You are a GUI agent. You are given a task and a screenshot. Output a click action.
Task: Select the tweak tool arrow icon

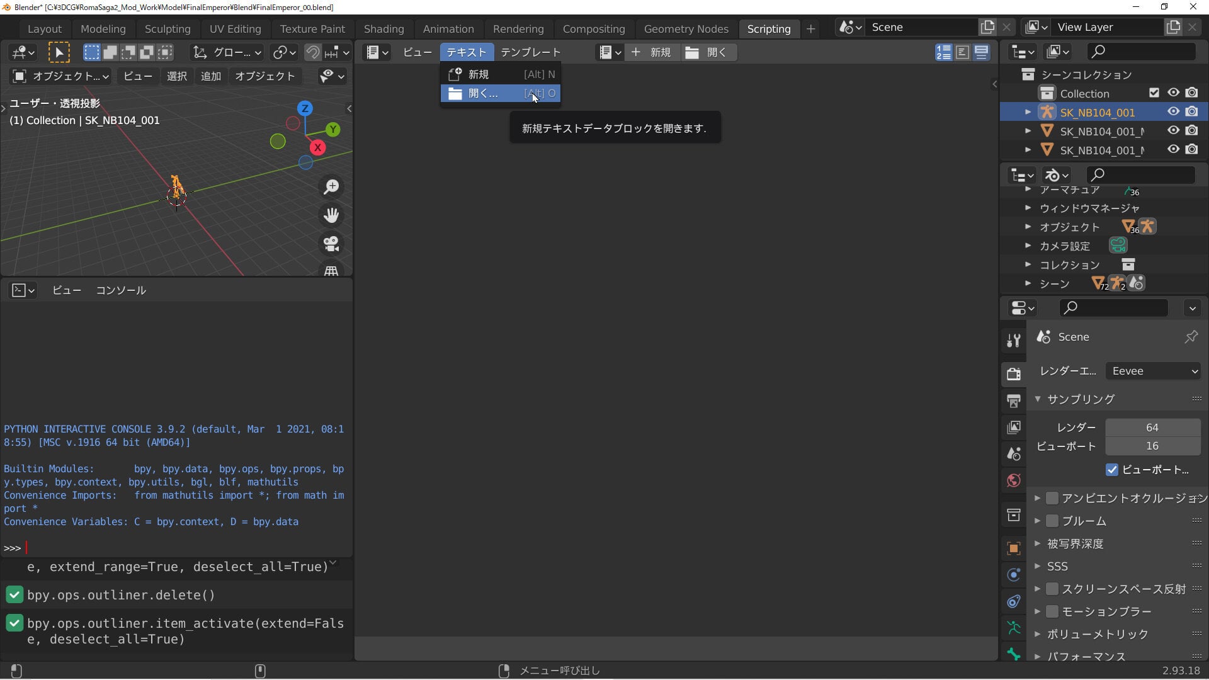tap(59, 52)
